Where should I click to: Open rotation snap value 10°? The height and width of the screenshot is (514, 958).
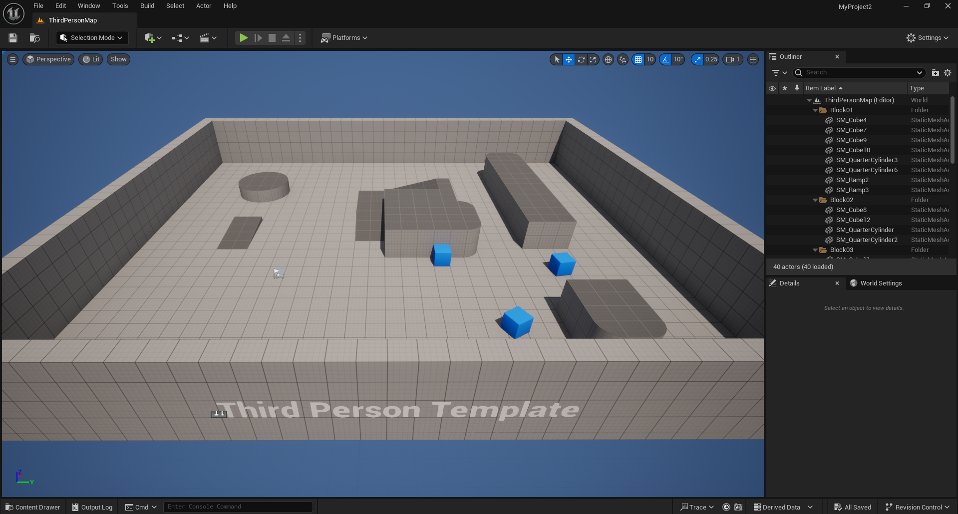point(678,59)
